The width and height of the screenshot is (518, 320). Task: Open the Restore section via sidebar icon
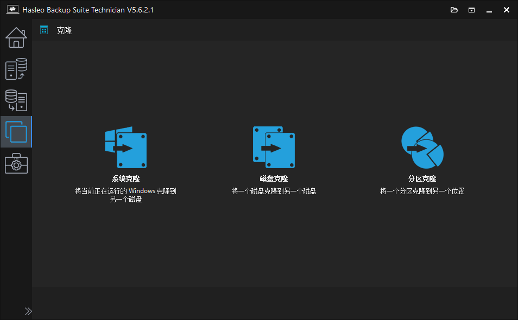[16, 100]
